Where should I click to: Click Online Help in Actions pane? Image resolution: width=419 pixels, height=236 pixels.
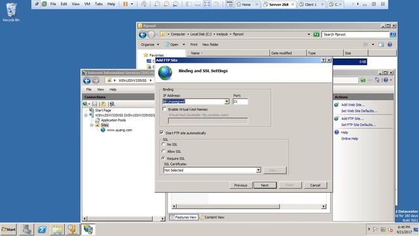350,138
